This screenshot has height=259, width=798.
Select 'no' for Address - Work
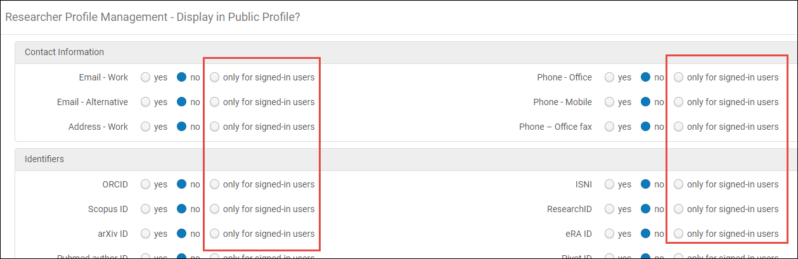pyautogui.click(x=182, y=127)
